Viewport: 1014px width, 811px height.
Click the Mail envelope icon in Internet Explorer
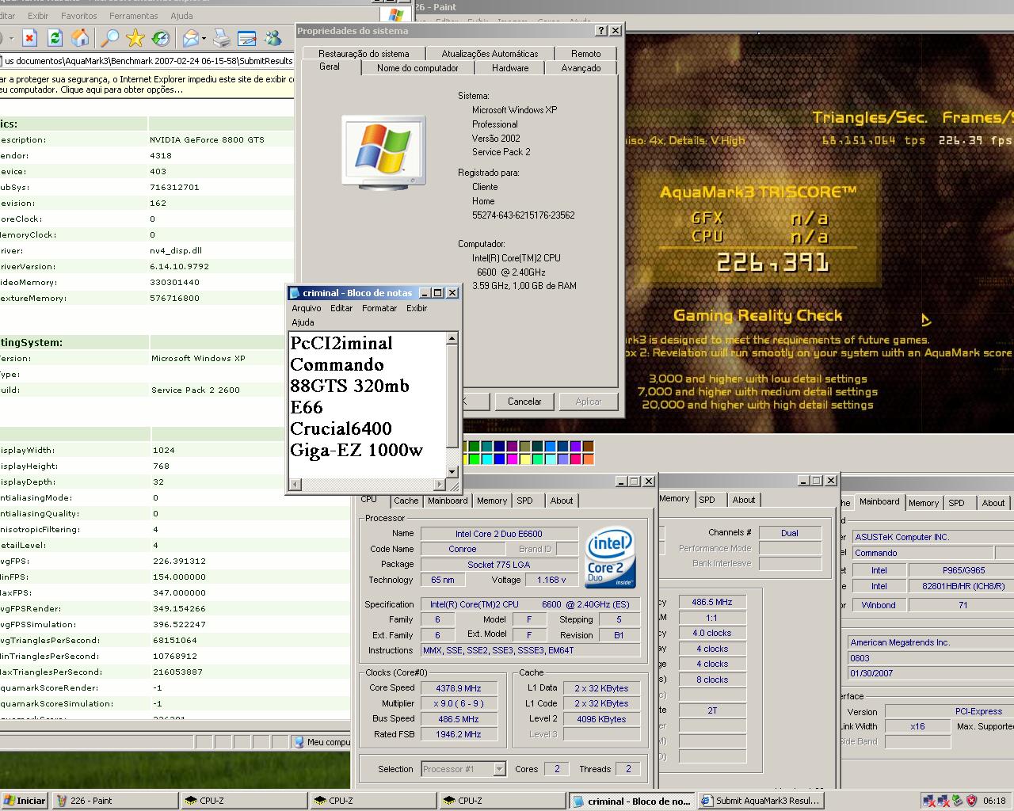(190, 37)
